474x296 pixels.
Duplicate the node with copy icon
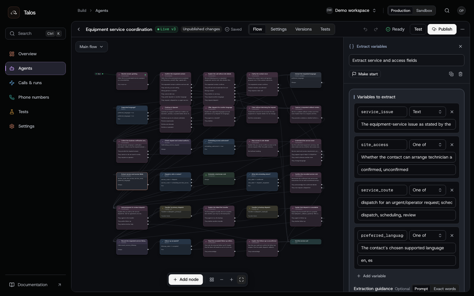[451, 74]
